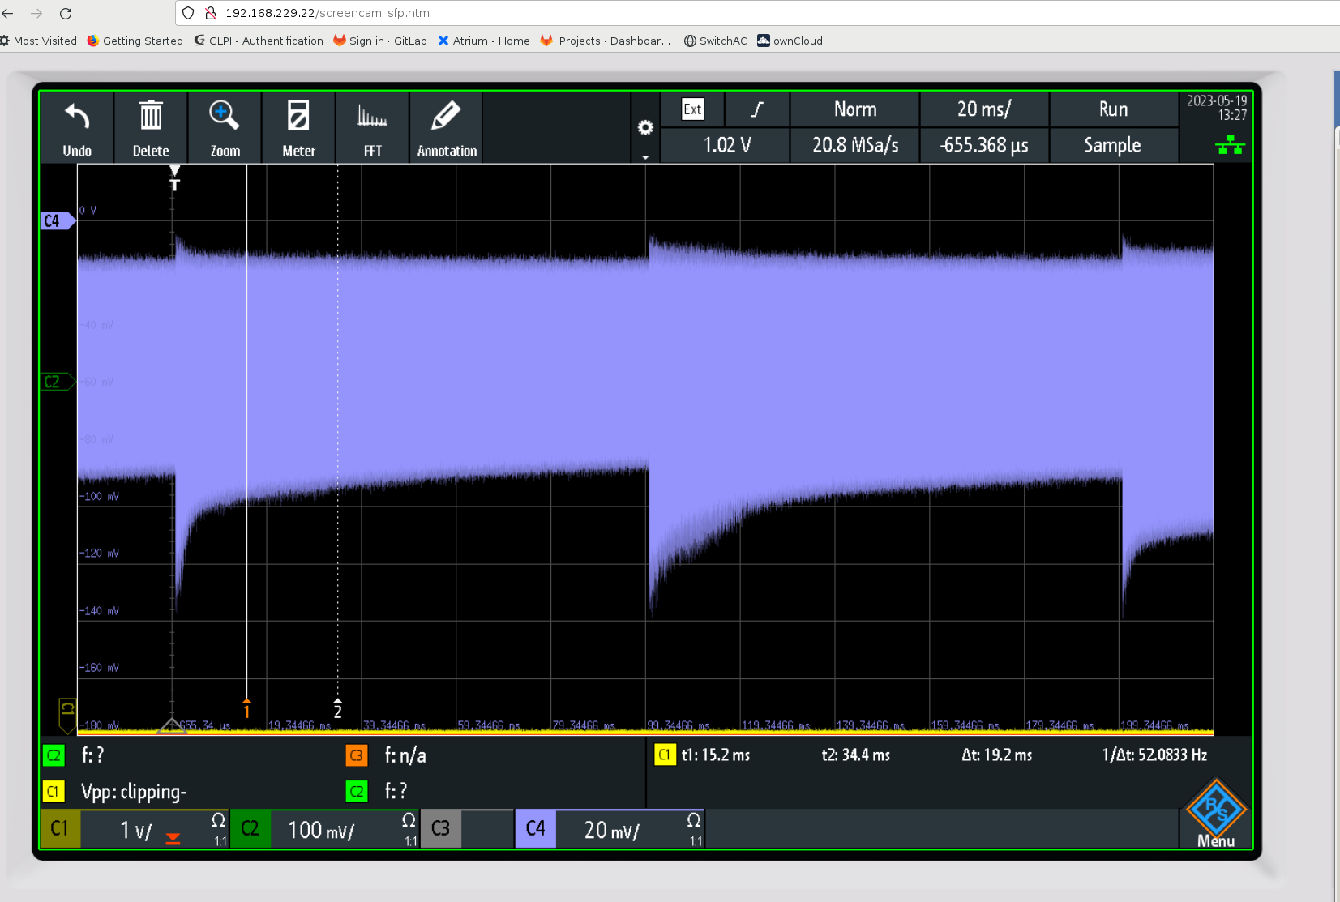Open the 20 ms/ timebase setting

(x=984, y=109)
